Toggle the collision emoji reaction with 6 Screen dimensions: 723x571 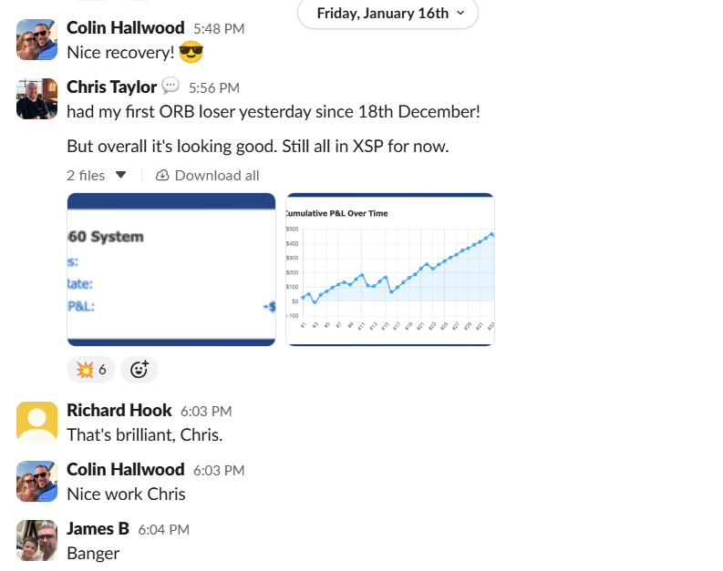[x=91, y=369]
